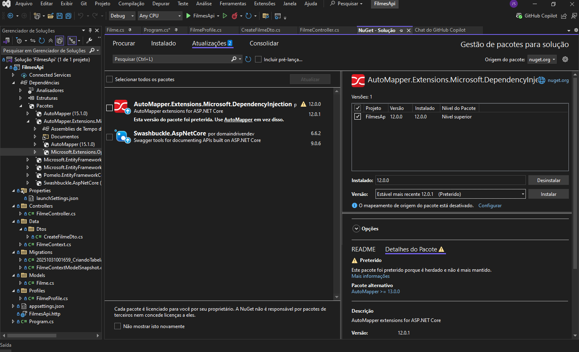Enable 'Incluir pré-lançamento' checkbox
Image resolution: width=579 pixels, height=352 pixels.
tap(258, 59)
